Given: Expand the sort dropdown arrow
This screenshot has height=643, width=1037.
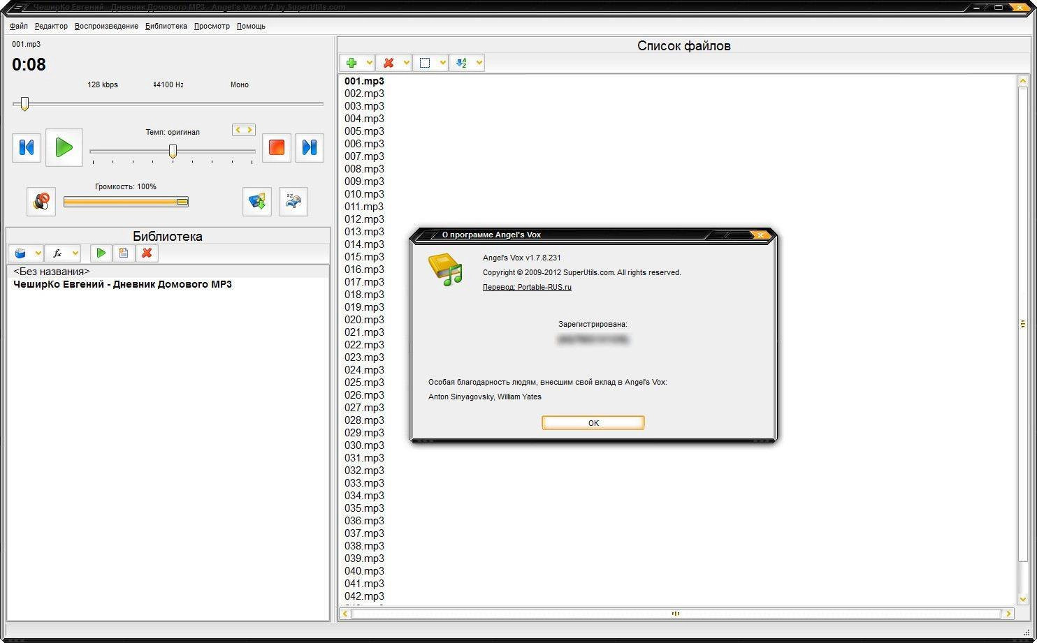Looking at the screenshot, I should click(x=479, y=63).
